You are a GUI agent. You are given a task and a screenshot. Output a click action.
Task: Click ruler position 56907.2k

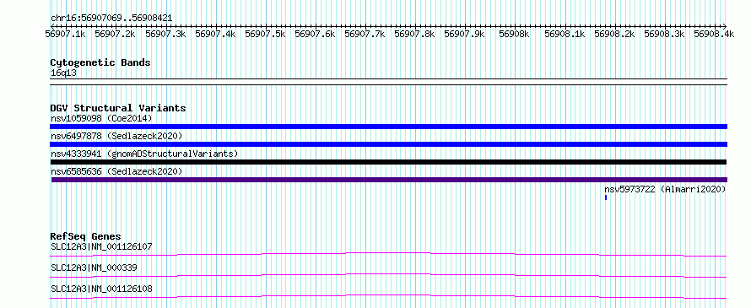(116, 34)
